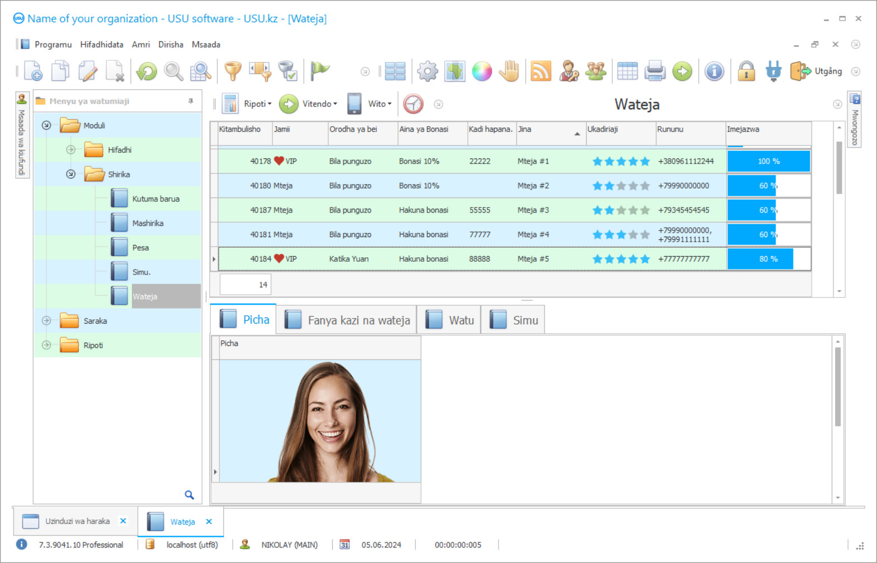
Task: Expand the Hifadhi folder node
Action: [71, 150]
